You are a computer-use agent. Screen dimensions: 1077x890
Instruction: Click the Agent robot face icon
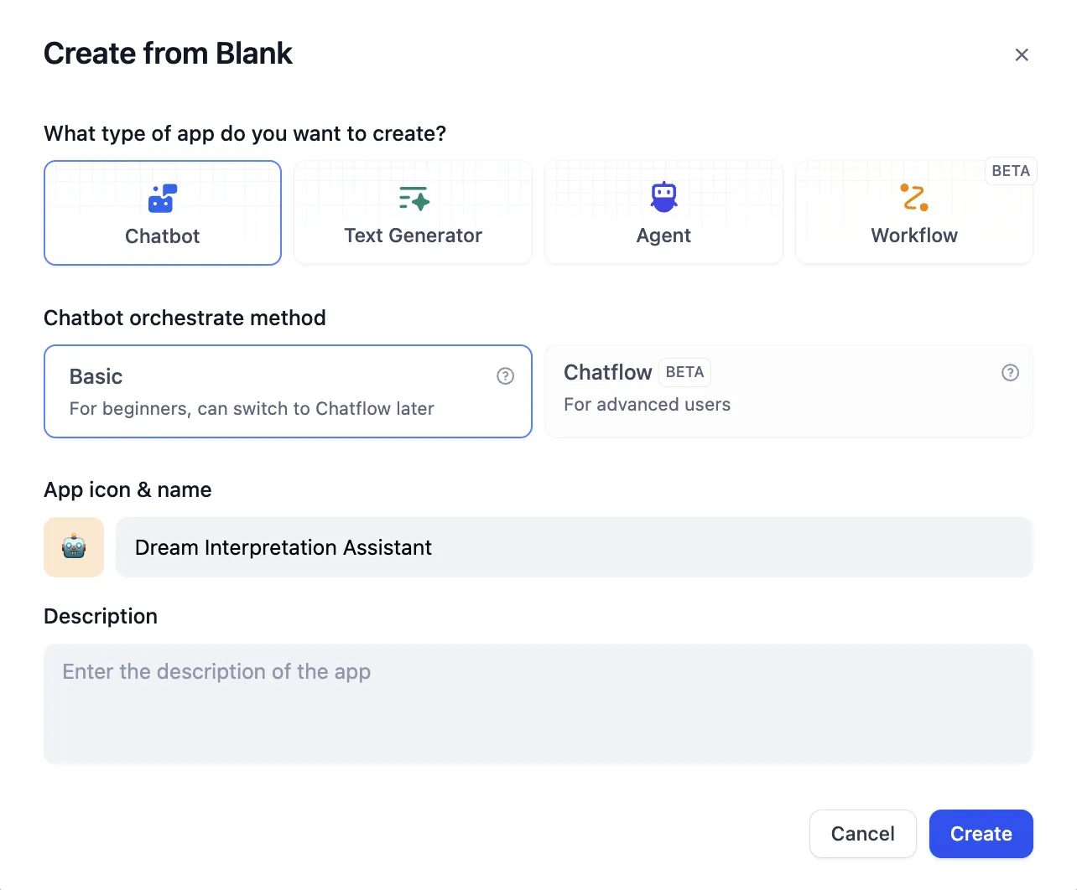[x=663, y=198]
